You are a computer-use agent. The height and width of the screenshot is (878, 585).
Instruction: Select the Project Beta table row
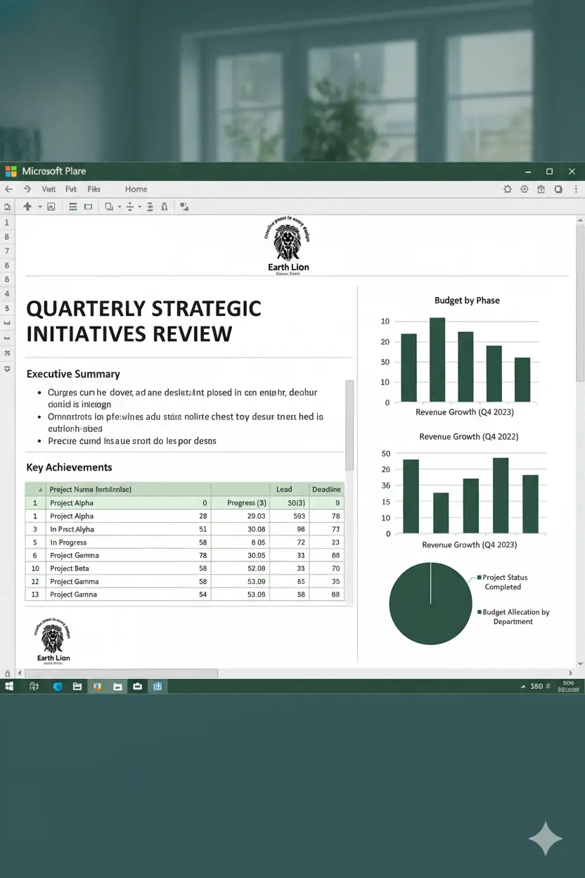click(x=185, y=568)
